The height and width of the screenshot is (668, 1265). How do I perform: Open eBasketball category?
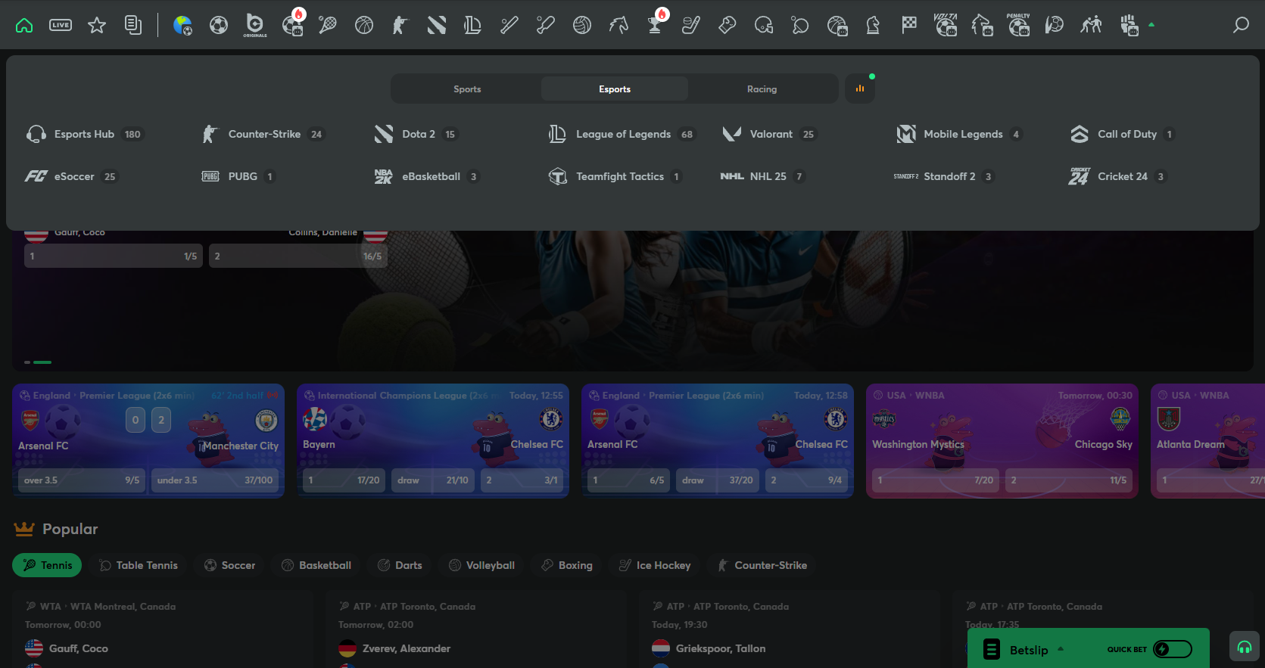pos(427,176)
